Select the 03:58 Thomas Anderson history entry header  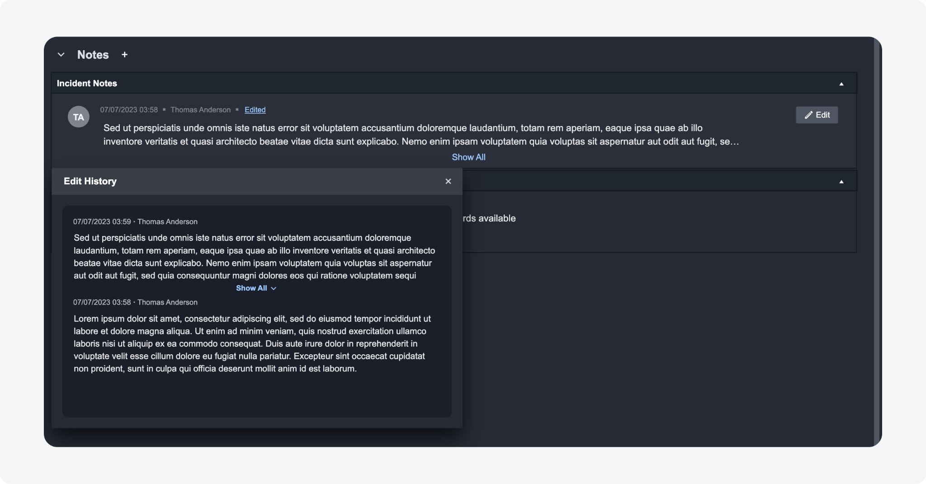135,302
